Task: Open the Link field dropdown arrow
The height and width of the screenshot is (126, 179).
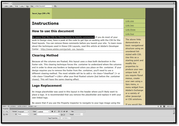Action: [59, 114]
